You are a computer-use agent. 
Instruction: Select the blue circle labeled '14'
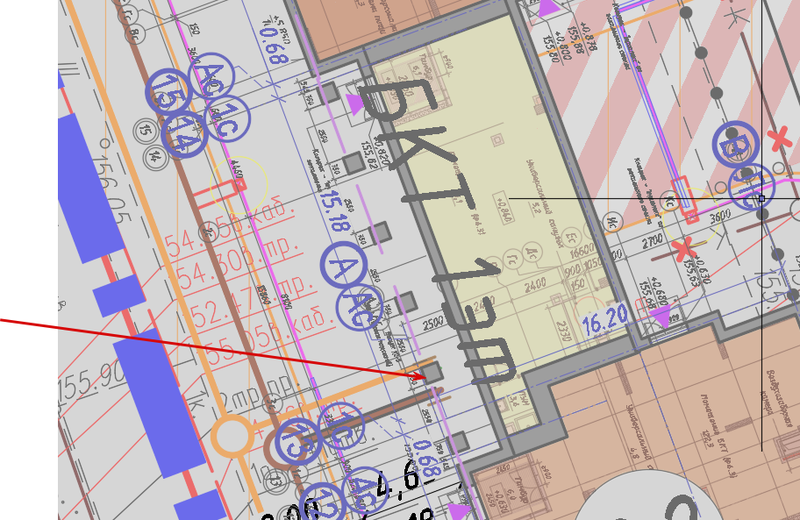[184, 134]
